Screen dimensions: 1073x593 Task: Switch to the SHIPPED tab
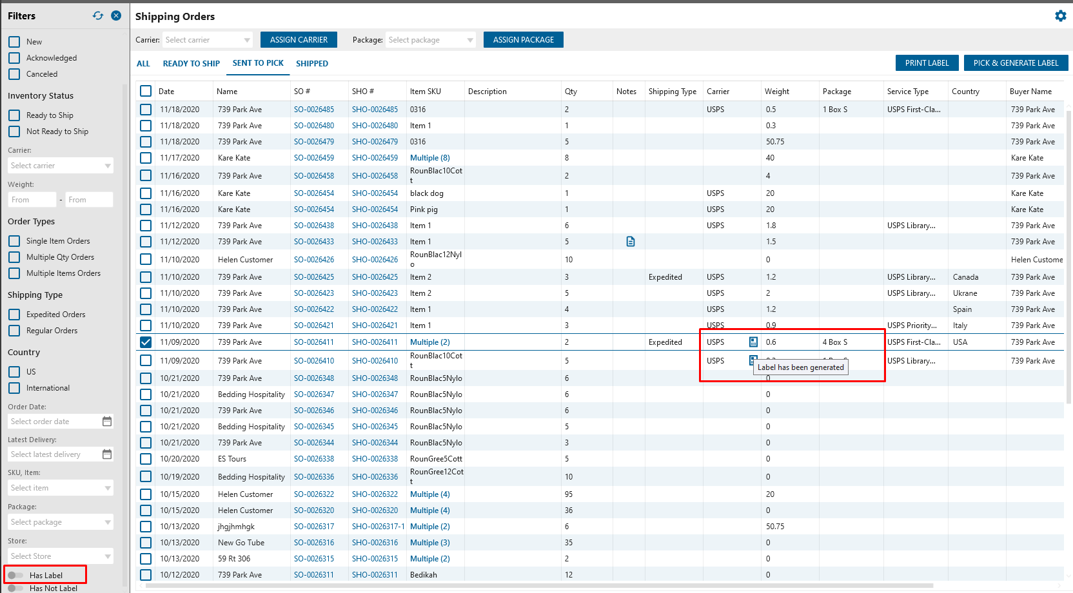click(312, 64)
